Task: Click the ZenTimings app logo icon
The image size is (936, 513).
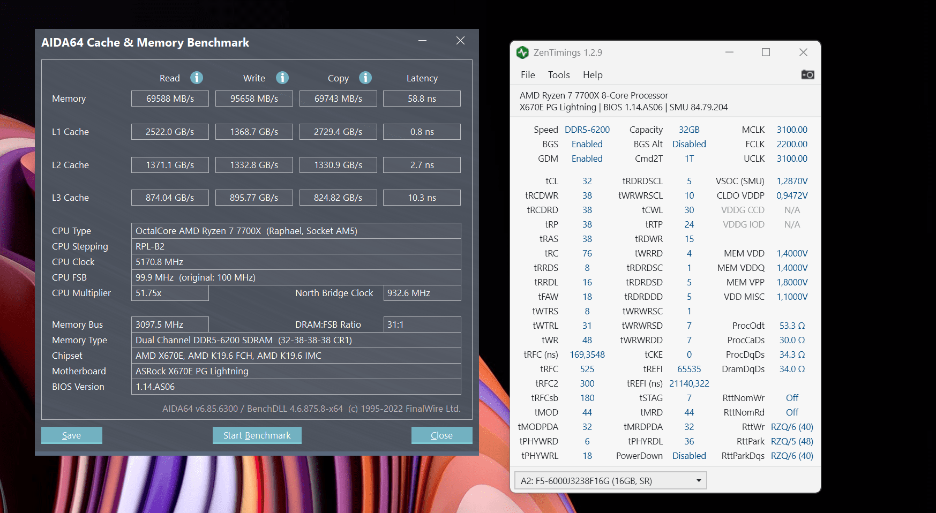Action: coord(522,52)
